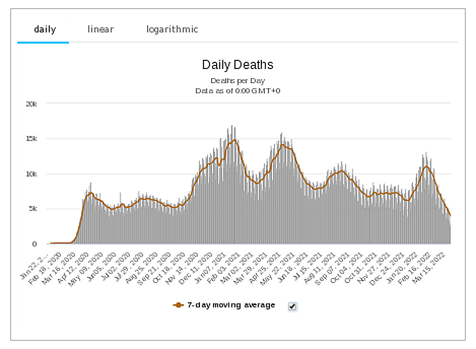Click the 10k y-axis label
This screenshot has width=476, height=349.
[31, 174]
